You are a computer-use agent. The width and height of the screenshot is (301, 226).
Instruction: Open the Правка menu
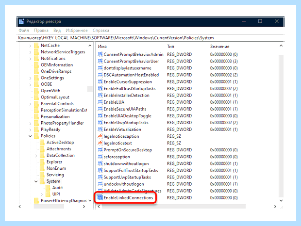coord(41,30)
